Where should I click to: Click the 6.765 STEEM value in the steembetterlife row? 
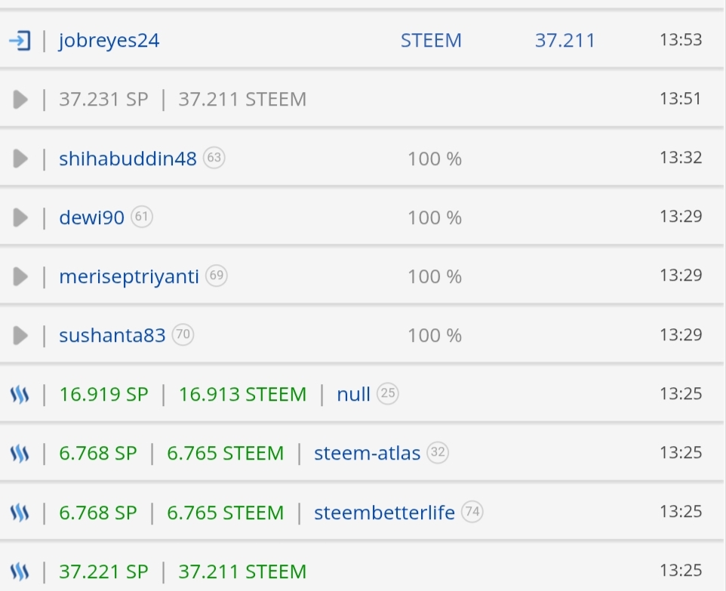click(226, 513)
